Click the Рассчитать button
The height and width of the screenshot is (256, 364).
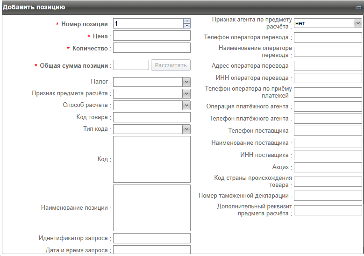171,65
